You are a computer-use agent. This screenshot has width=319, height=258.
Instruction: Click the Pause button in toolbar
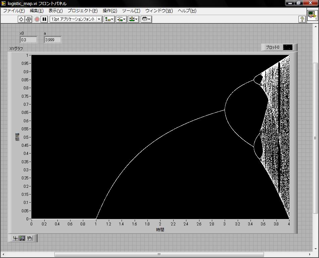pos(44,19)
